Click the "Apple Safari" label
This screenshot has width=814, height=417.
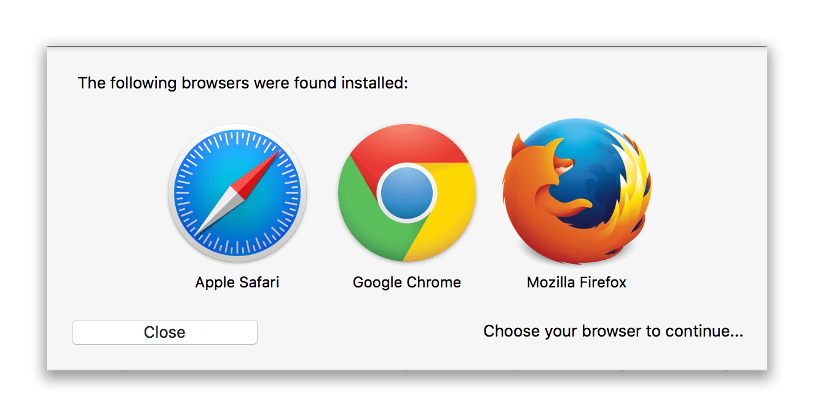click(237, 283)
